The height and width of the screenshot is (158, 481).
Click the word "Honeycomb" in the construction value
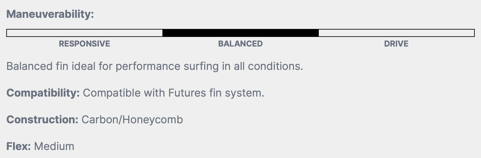click(152, 119)
